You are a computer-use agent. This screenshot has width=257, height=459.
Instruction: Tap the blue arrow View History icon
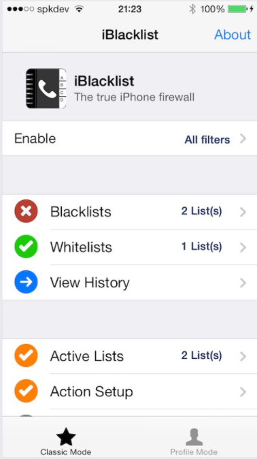(x=26, y=282)
